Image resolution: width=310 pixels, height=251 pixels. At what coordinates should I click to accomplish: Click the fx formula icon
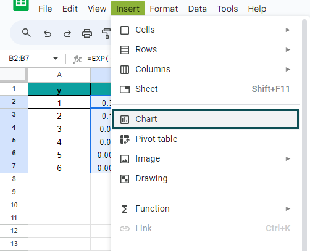point(77,59)
